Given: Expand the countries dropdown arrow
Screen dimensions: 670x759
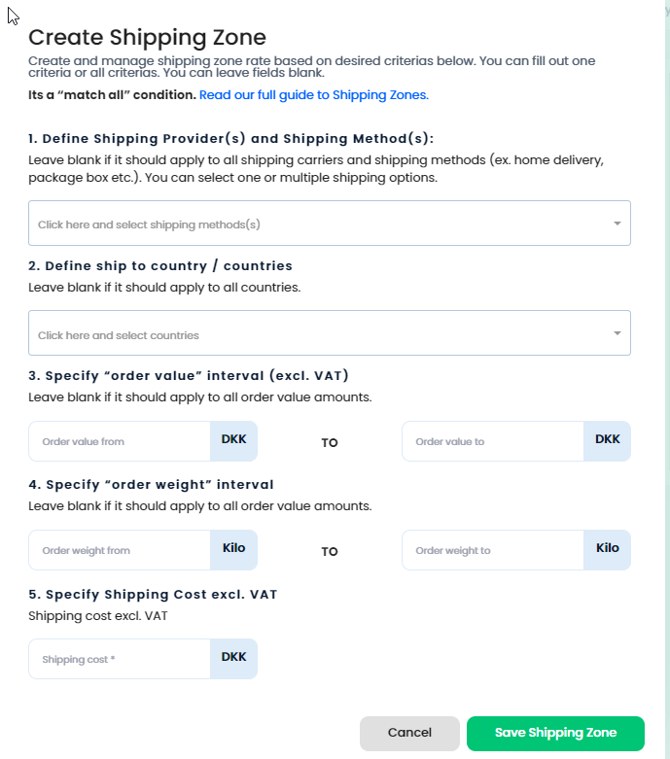Looking at the screenshot, I should [x=617, y=334].
